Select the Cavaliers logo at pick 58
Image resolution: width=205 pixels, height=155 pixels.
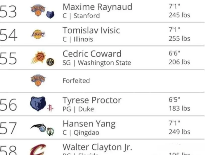pyautogui.click(x=38, y=150)
